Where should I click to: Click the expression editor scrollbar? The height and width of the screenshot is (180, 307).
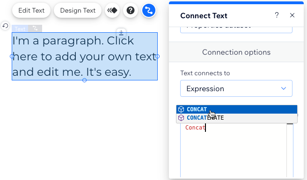point(290,150)
